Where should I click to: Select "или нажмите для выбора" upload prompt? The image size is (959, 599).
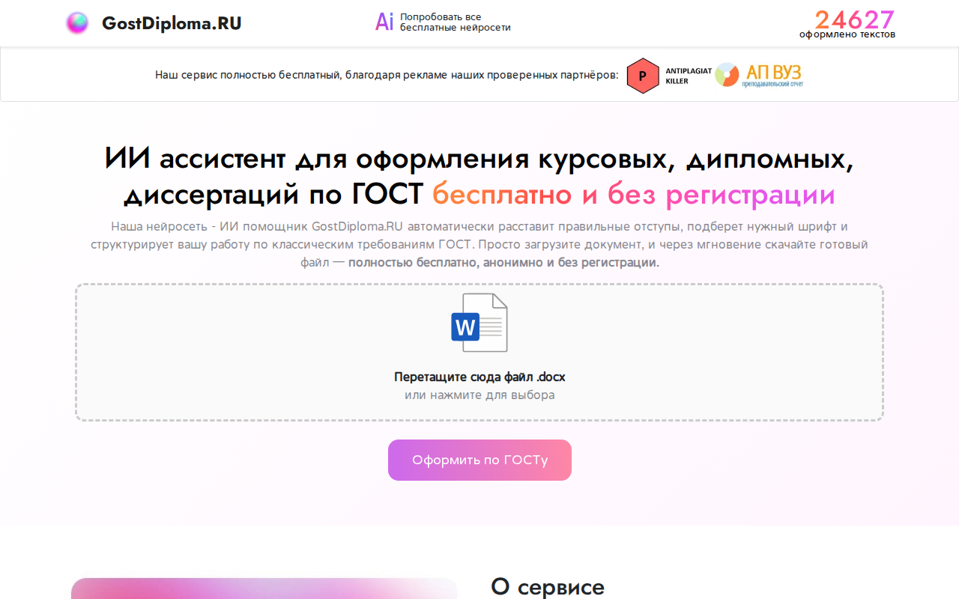pos(479,395)
